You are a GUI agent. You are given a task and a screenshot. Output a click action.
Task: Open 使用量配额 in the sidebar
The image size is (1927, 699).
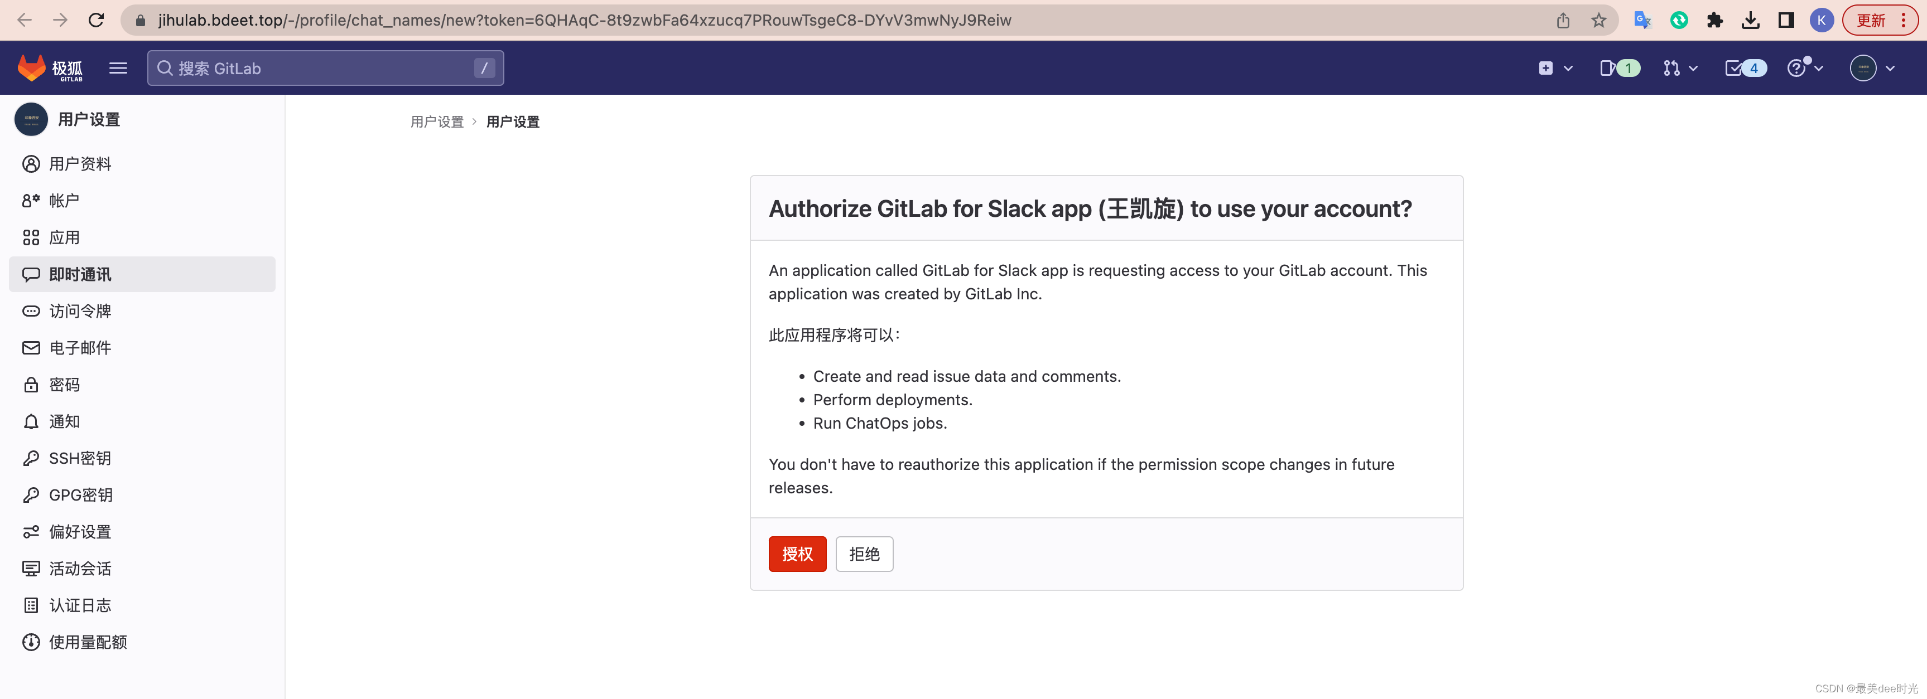[x=142, y=642]
